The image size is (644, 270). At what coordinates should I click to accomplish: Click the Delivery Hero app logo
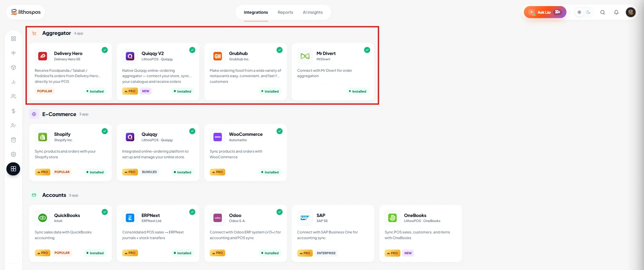point(43,56)
